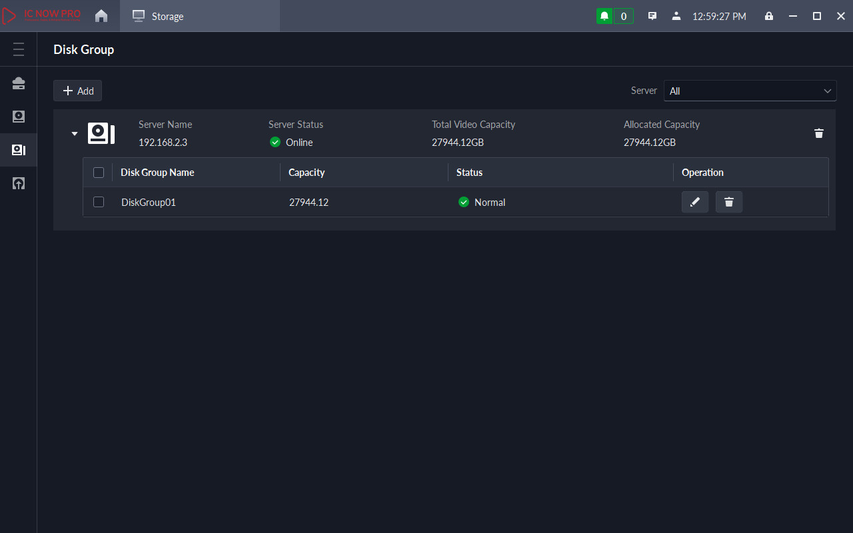This screenshot has height=533, width=853.
Task: Click the Capacity column header
Action: coord(307,173)
